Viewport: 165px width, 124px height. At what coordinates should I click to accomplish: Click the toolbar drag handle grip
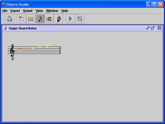click(x=3, y=19)
